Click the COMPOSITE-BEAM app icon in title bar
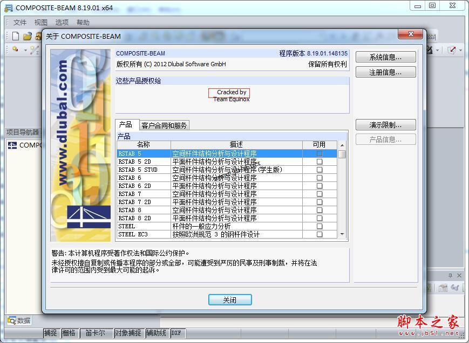Screen dimensions: 469x343 [9, 8]
